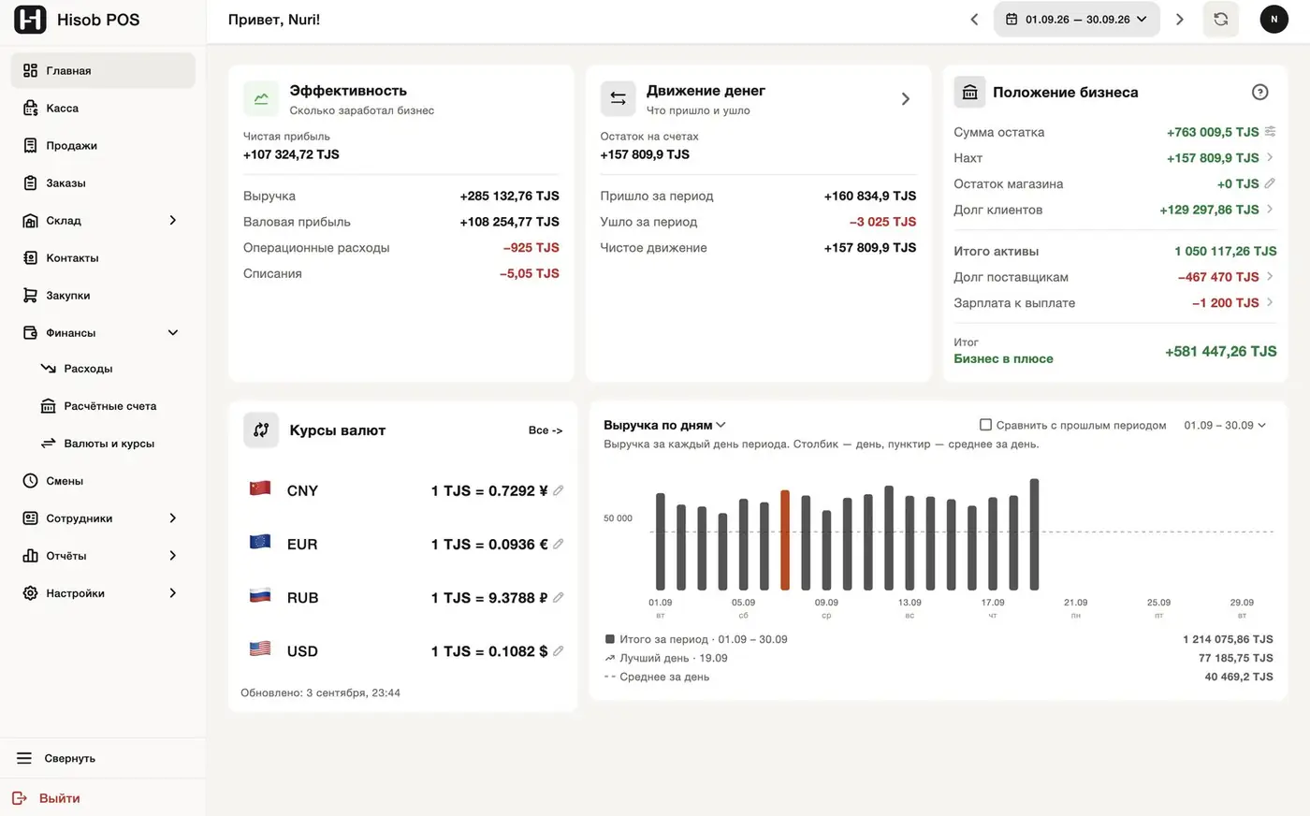This screenshot has width=1310, height=816.
Task: Click the Бизнес в плюсе status text
Action: click(x=1003, y=358)
